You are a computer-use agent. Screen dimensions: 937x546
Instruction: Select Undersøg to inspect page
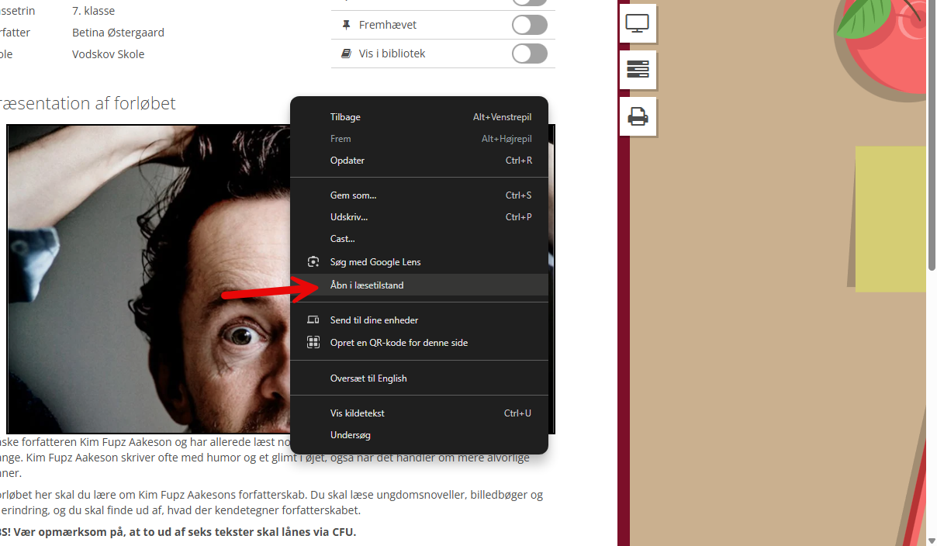coord(350,435)
